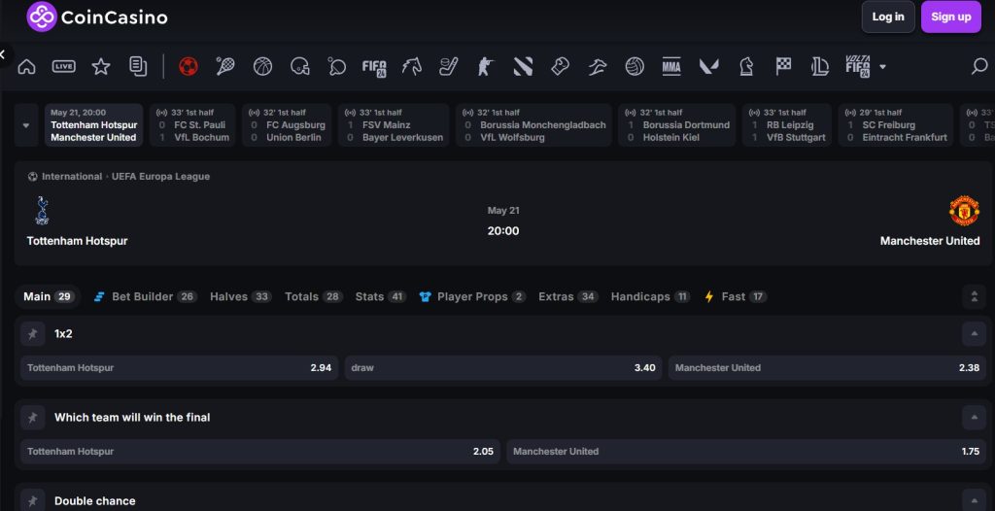
Task: Open the search magnifier icon
Action: [979, 66]
